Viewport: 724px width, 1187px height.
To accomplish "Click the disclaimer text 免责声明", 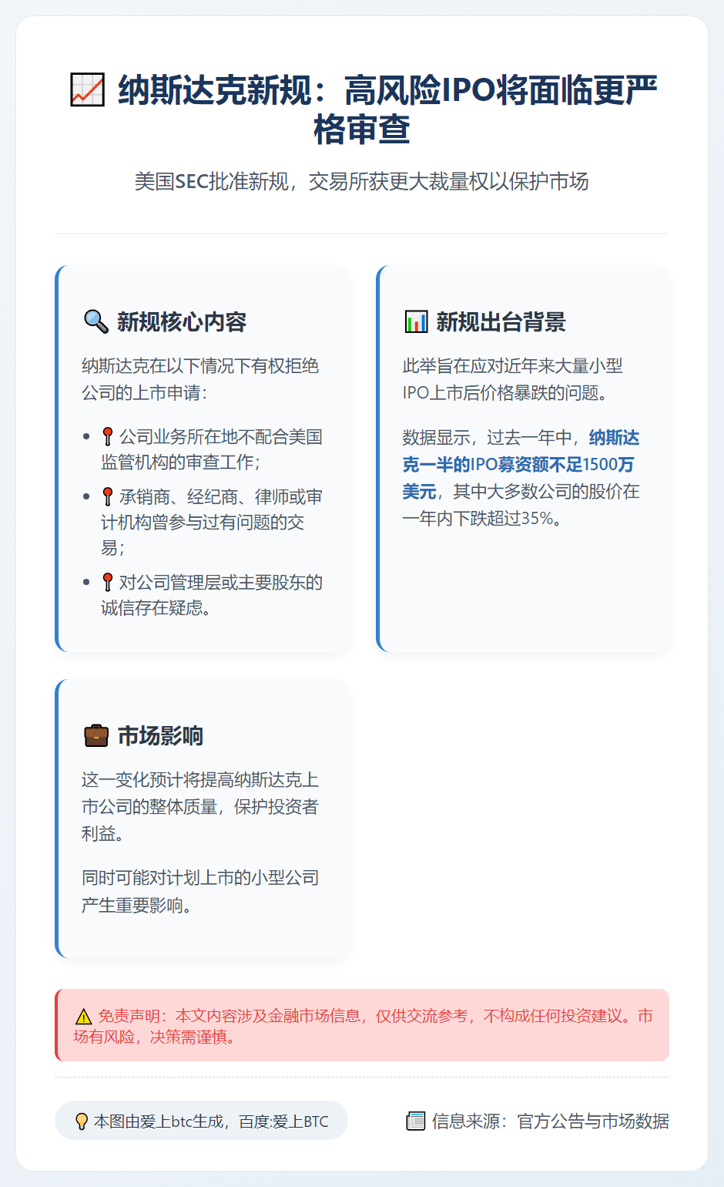I will pos(362,1026).
